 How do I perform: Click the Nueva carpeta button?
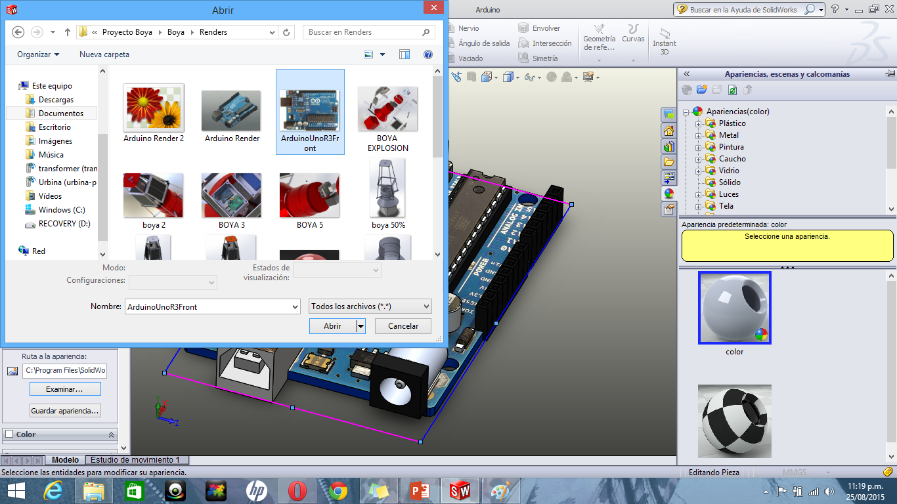click(x=104, y=54)
